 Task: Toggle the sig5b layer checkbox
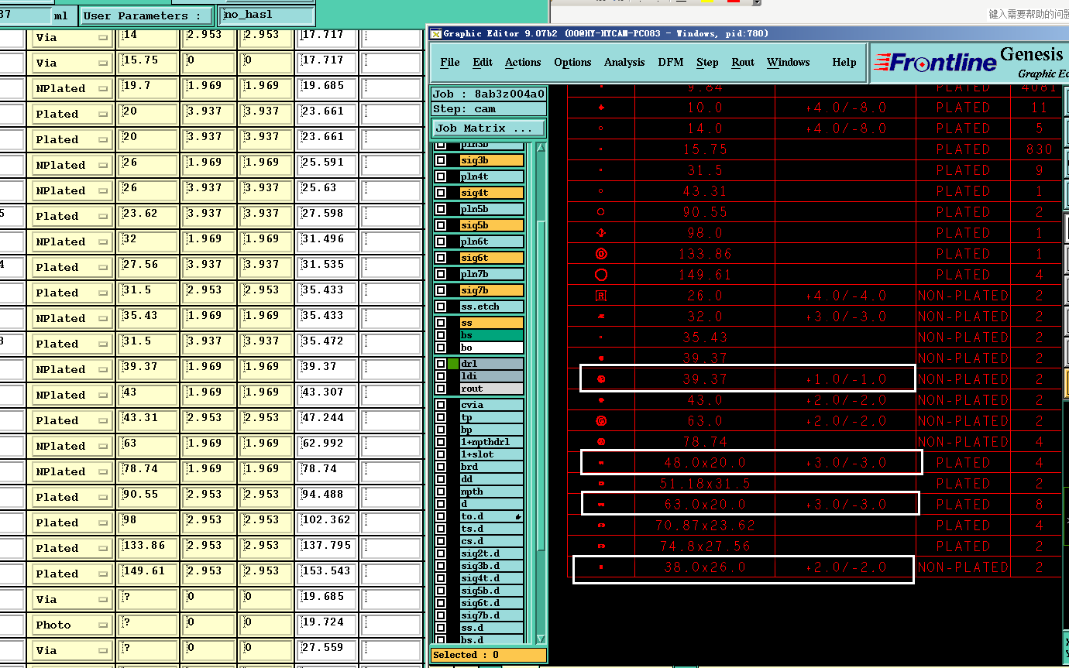(x=441, y=225)
